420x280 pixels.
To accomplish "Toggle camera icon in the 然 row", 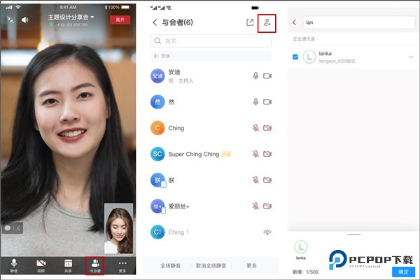I will click(x=267, y=102).
